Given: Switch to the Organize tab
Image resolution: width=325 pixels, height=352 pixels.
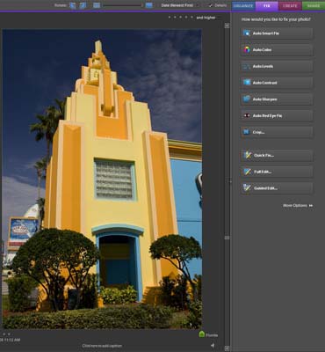Looking at the screenshot, I should (x=243, y=5).
